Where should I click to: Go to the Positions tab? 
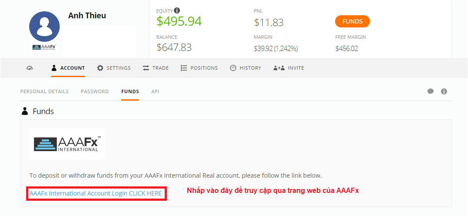click(x=199, y=68)
